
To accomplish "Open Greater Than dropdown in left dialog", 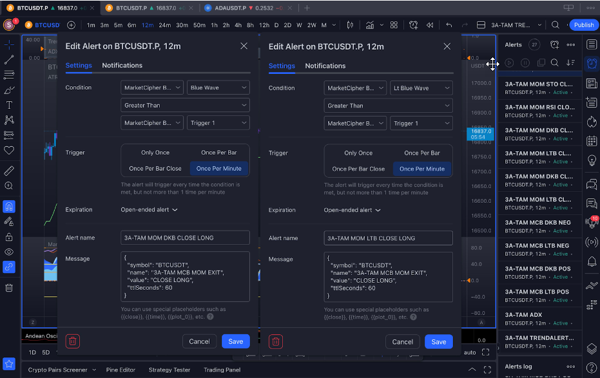I will [185, 105].
